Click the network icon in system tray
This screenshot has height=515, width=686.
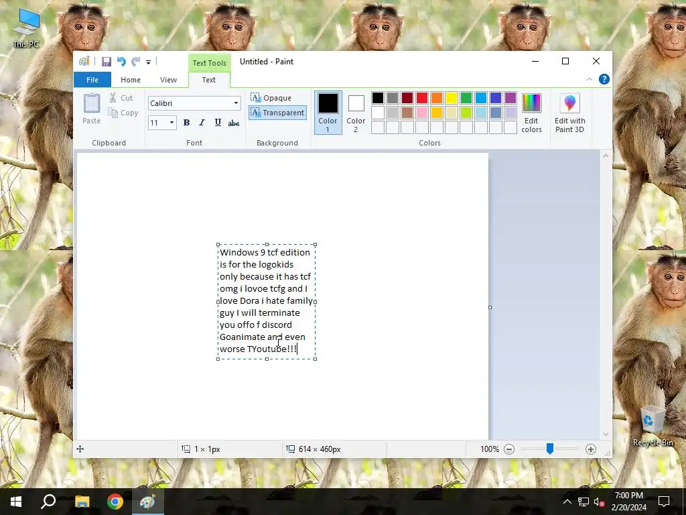point(584,502)
